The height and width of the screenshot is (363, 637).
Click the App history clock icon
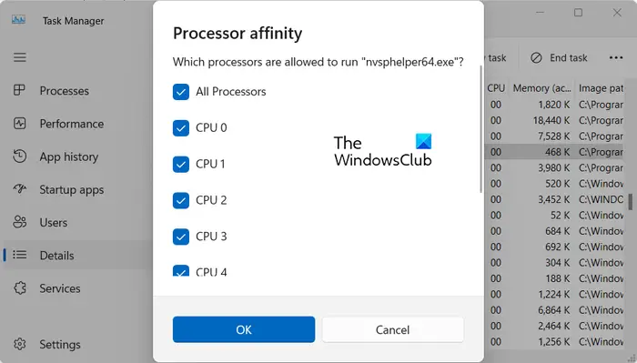pos(19,156)
